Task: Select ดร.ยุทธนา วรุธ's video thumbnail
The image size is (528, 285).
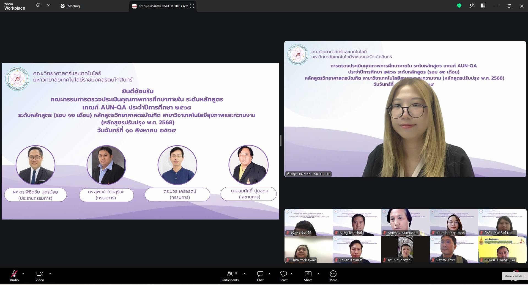Action: point(405,250)
